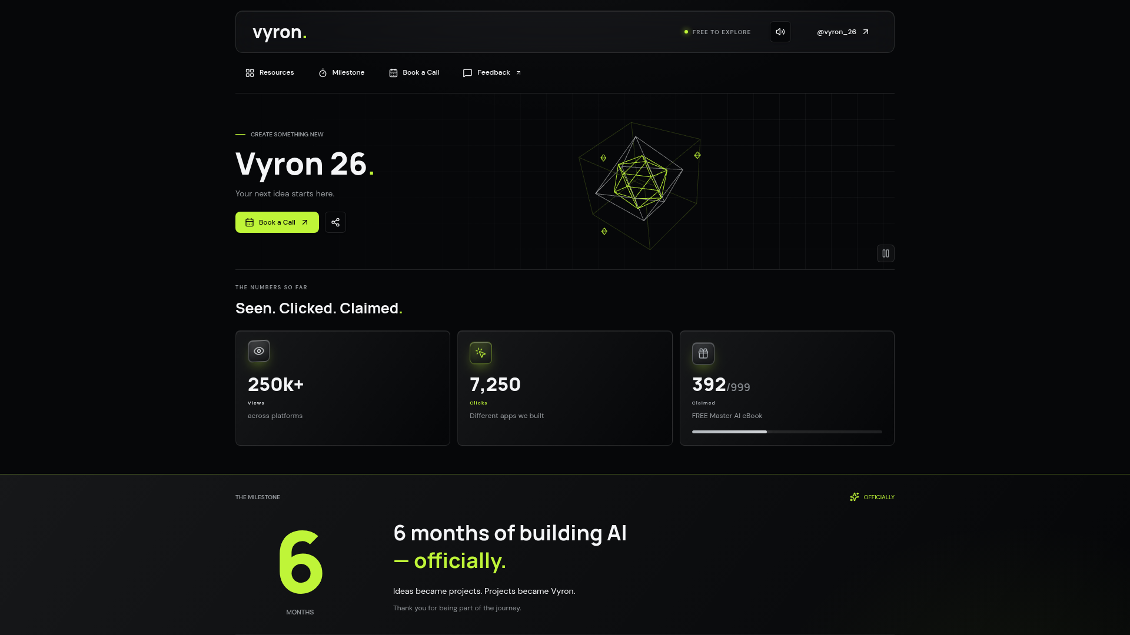Click the 7,250 clicks figure
Image resolution: width=1130 pixels, height=635 pixels.
coord(495,385)
